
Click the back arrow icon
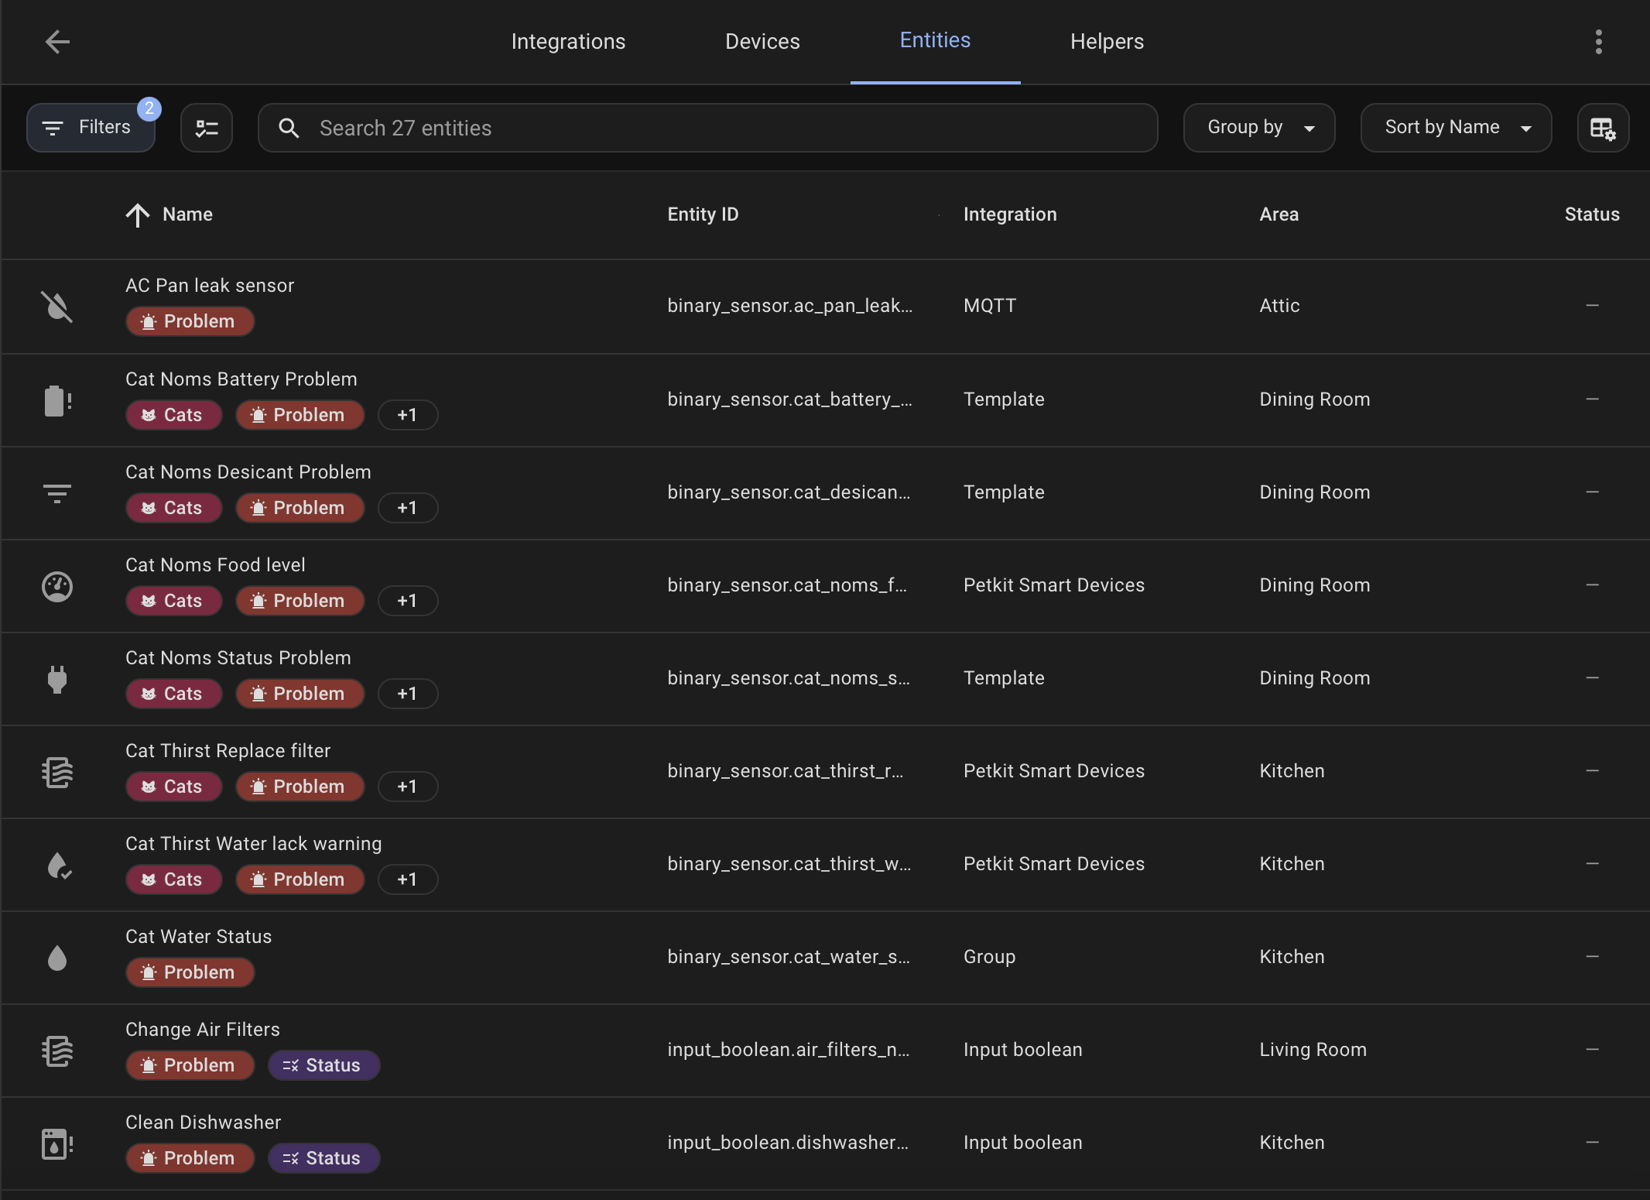pos(57,42)
